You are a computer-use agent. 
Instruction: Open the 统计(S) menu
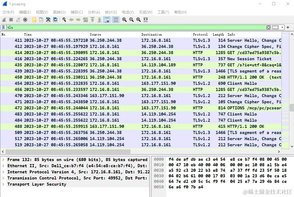coord(111,12)
